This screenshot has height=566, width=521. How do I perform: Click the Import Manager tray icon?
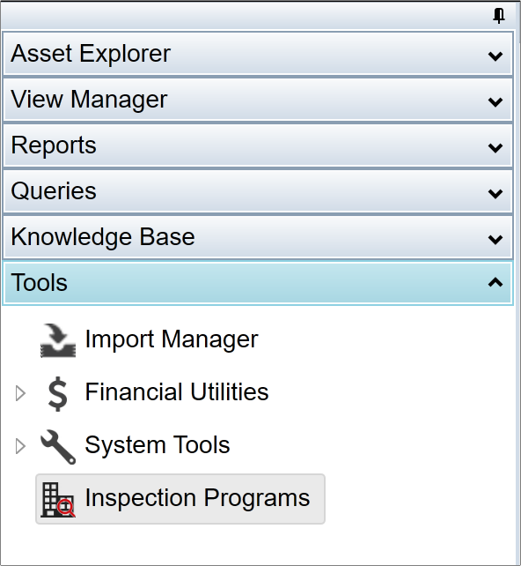(58, 340)
